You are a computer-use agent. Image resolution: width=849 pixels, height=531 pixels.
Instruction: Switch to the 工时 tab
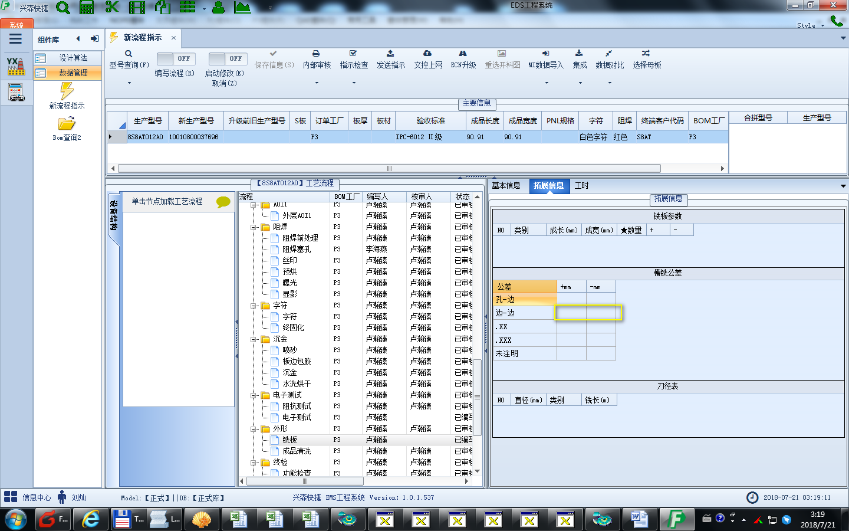(x=582, y=185)
